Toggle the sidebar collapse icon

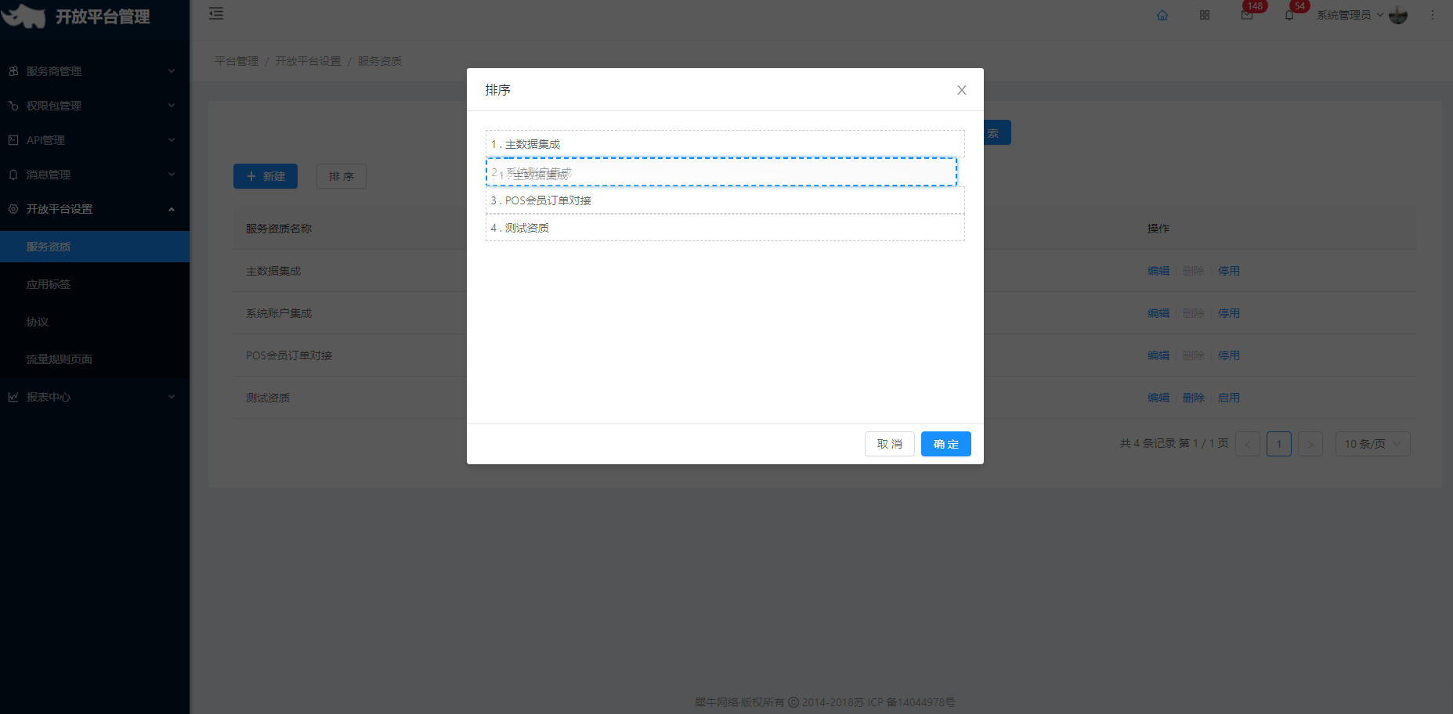click(x=216, y=13)
